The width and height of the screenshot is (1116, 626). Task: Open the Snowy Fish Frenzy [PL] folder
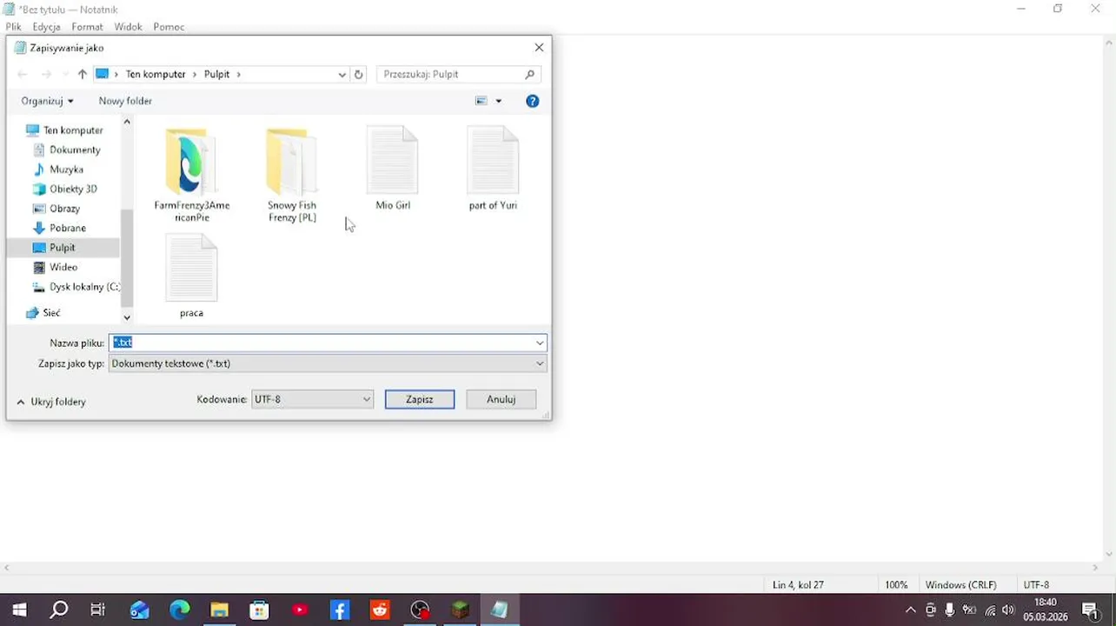tap(292, 175)
